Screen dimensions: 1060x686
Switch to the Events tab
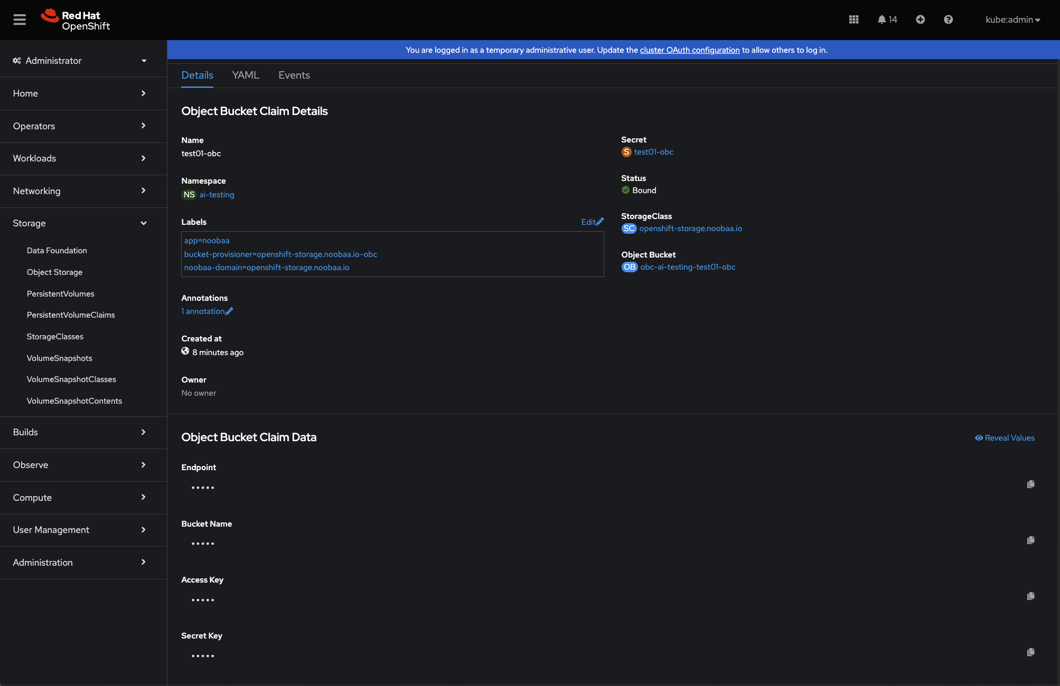pos(294,75)
